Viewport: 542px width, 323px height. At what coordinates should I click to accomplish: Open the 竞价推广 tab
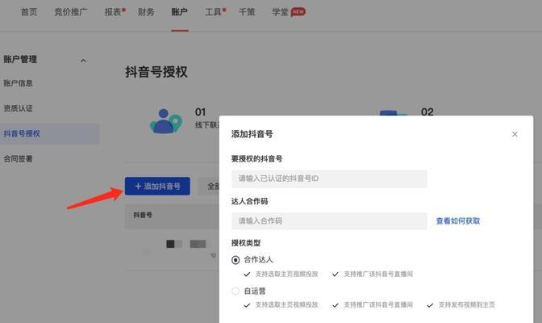tap(70, 12)
